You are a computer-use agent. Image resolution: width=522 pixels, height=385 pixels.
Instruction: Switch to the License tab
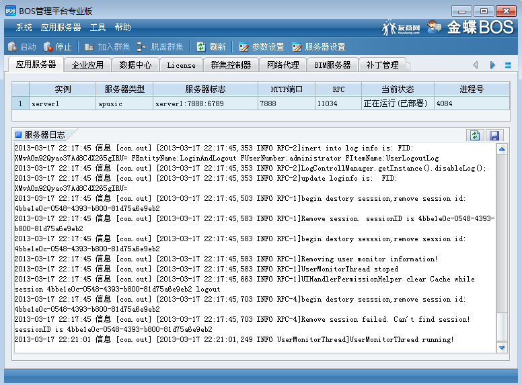[x=182, y=65]
